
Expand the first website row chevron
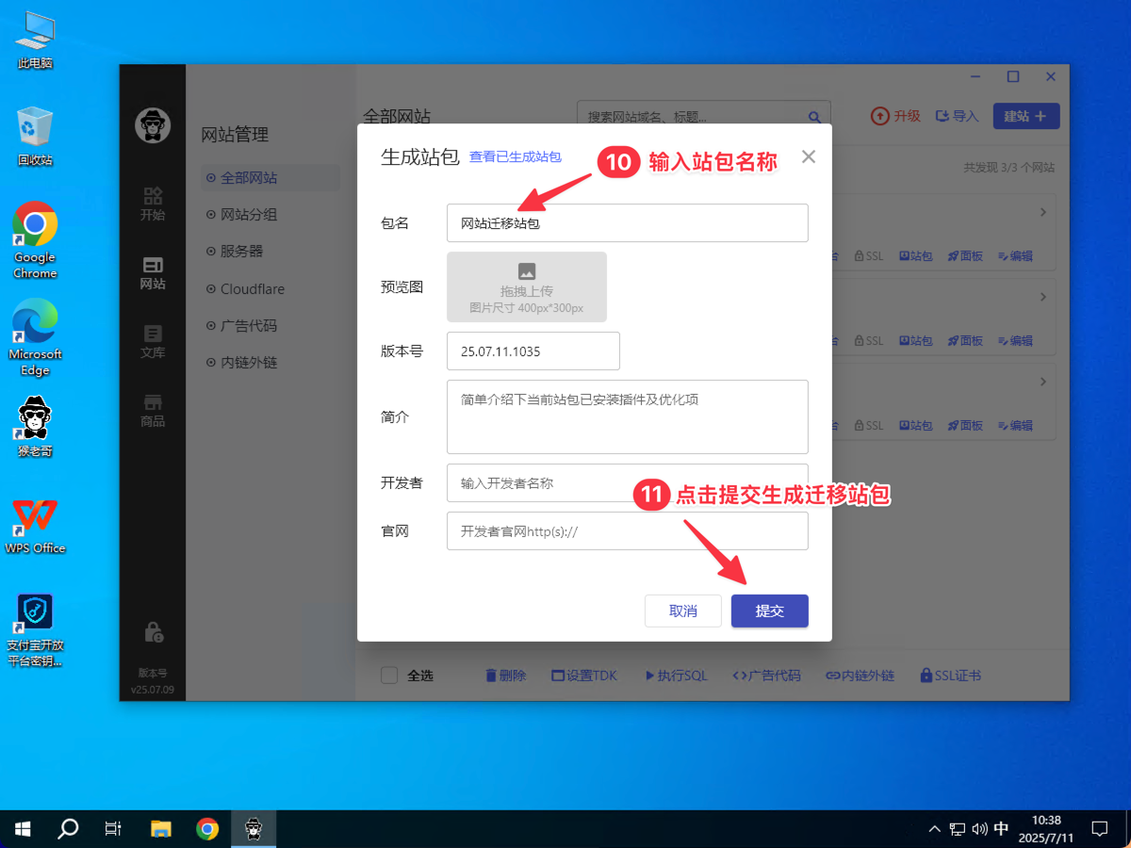[1043, 212]
